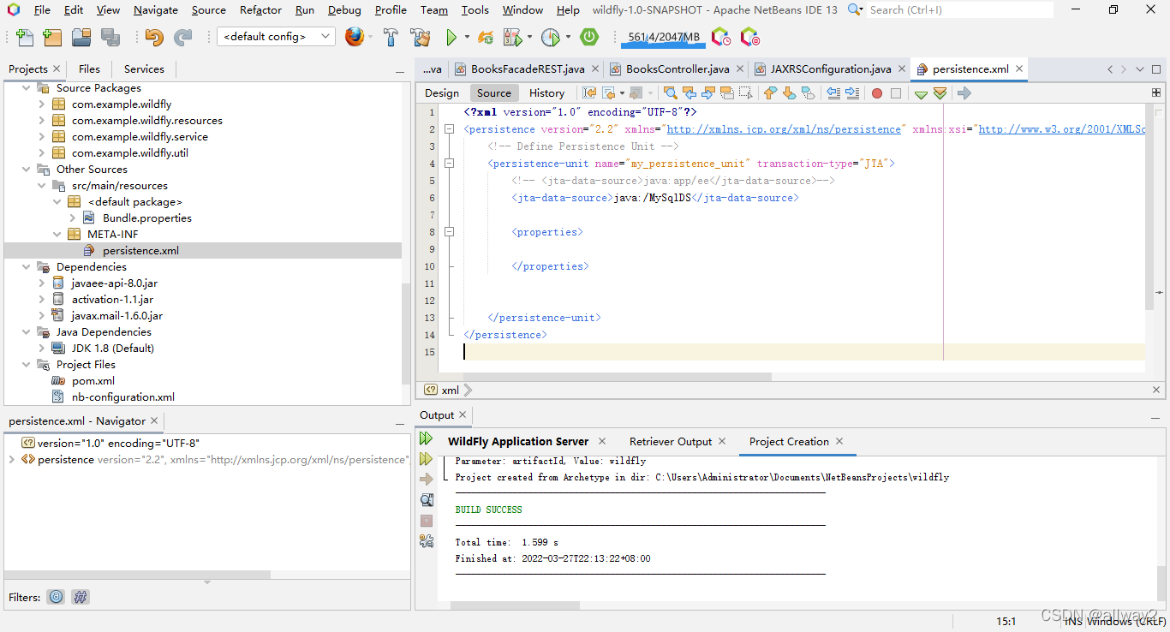Click the Find Selection magnifier icon in editor toolbar
Viewport: 1170px width, 632px height.
(x=671, y=93)
